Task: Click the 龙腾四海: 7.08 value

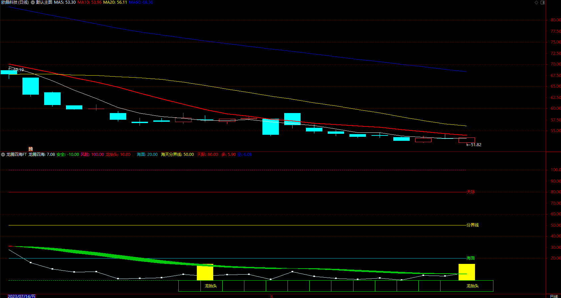Action: coord(42,155)
